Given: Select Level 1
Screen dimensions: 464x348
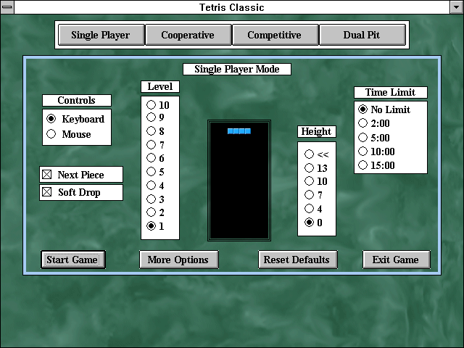Looking at the screenshot, I should 155,226.
